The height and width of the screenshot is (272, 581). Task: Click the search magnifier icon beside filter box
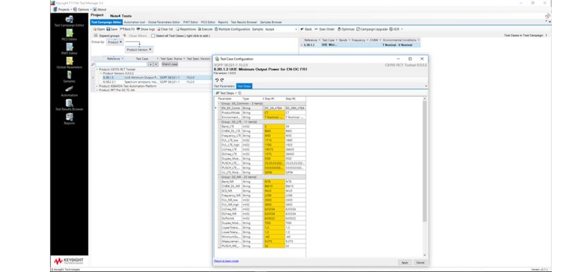click(93, 64)
